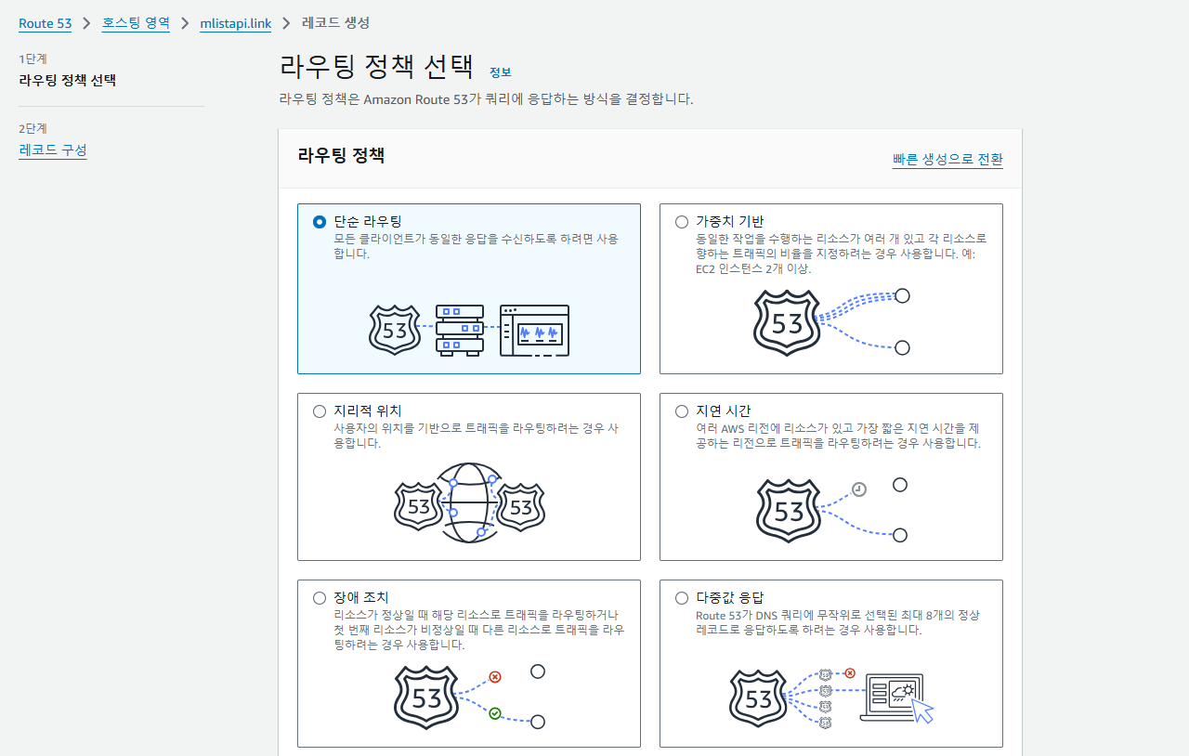This screenshot has height=756, width=1189.
Task: Click the Route 53 shield in simple routing card
Action: pyautogui.click(x=395, y=331)
